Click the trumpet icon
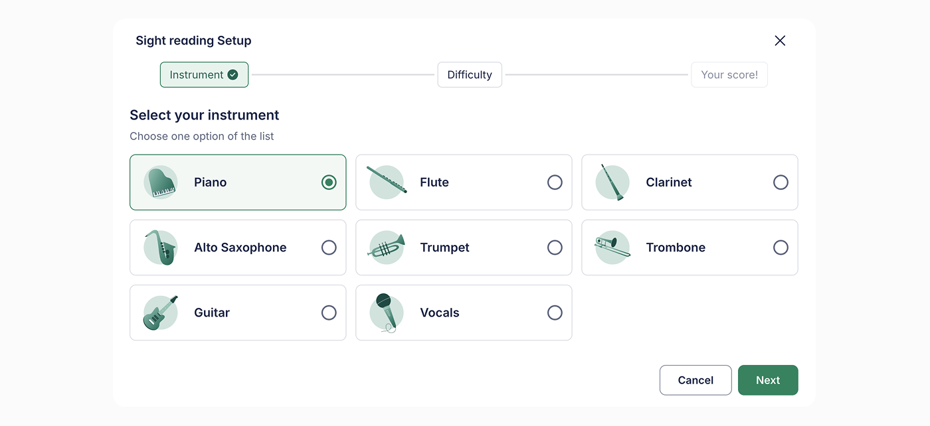Image resolution: width=930 pixels, height=426 pixels. tap(386, 247)
